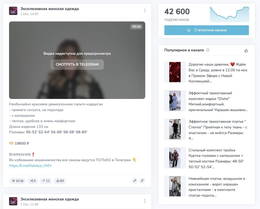Image resolution: width=260 pixels, height=209 pixels.
Task: Open the red roses popular post thumbnail
Action: (175, 72)
